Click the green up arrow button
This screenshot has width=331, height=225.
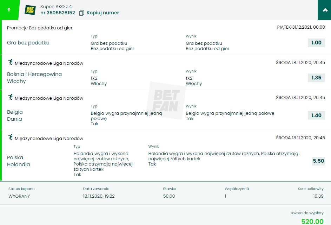pyautogui.click(x=9, y=10)
